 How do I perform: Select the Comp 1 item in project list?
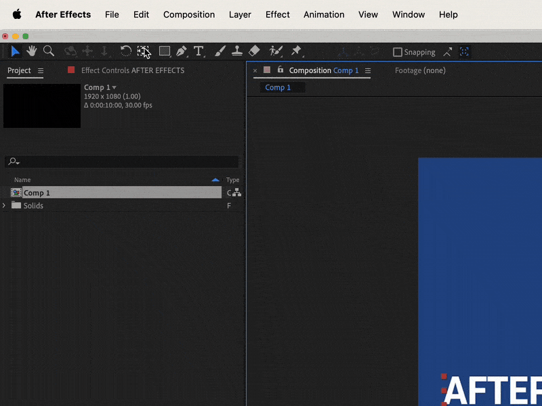pos(122,193)
